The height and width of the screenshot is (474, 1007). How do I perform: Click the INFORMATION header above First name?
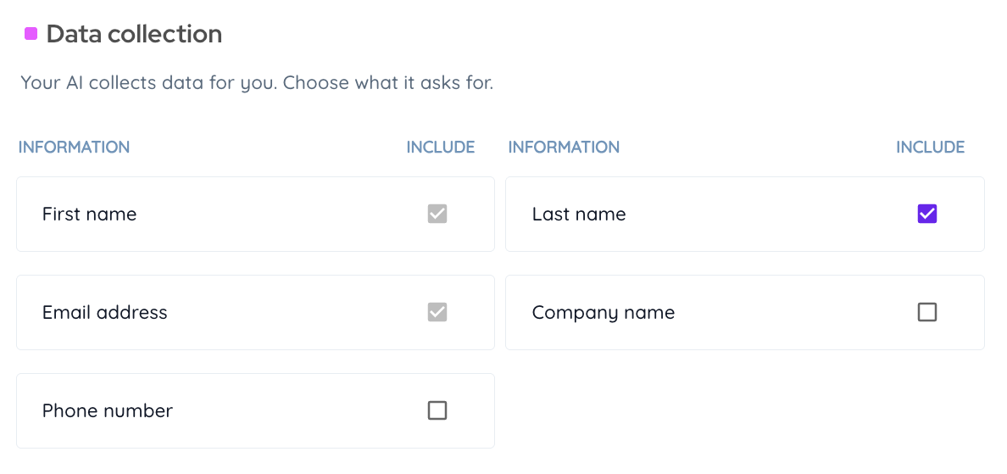click(74, 147)
